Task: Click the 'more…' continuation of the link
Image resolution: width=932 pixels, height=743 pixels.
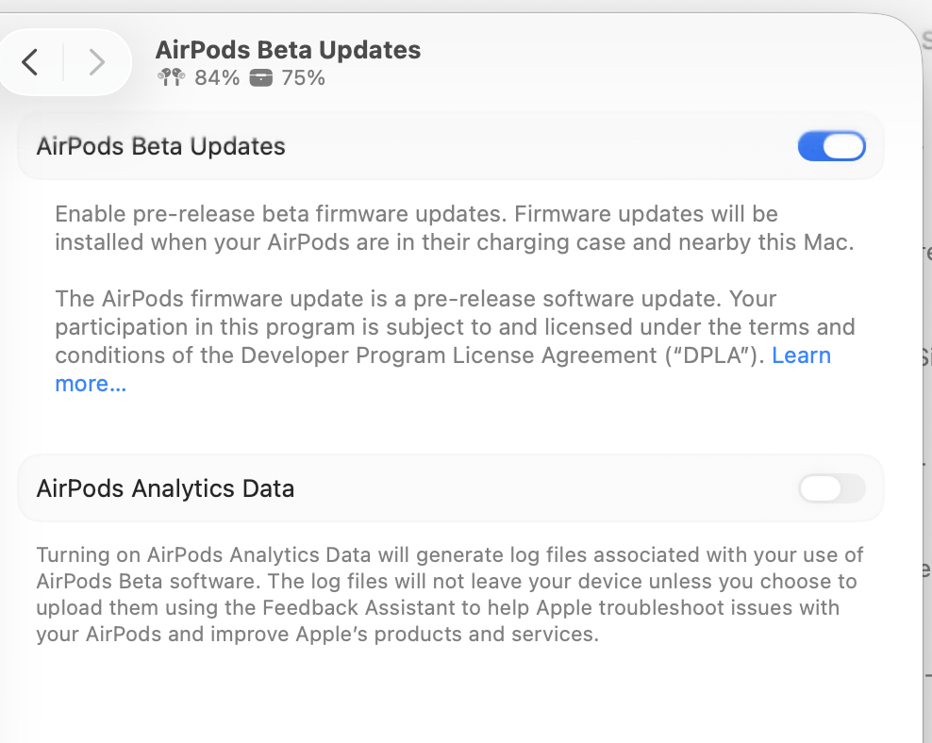Action: click(91, 384)
